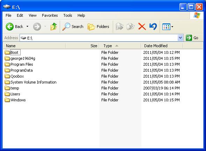
Task: Go up one folder level
Action: [x=54, y=27]
